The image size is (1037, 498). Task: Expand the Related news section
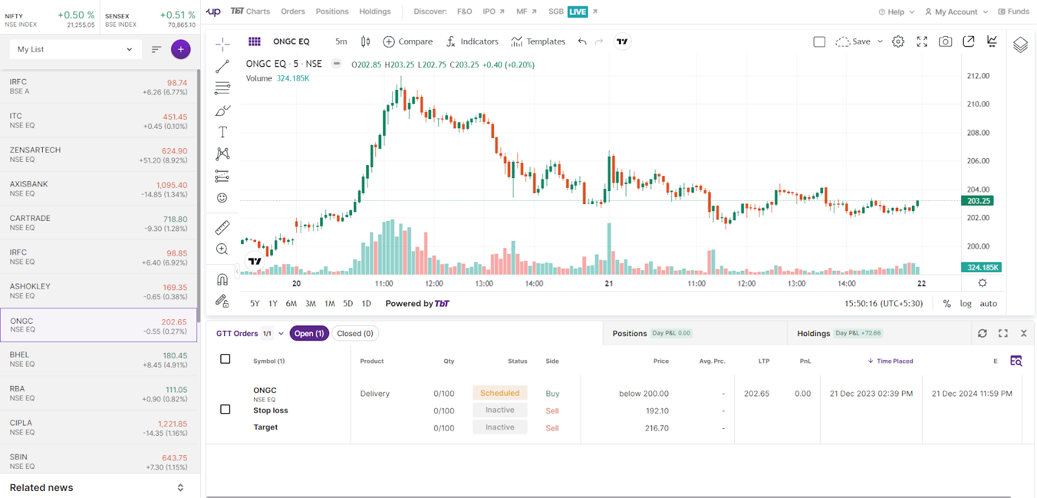pos(180,488)
